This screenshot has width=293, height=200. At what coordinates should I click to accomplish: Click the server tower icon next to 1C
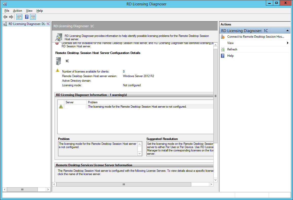(58, 61)
